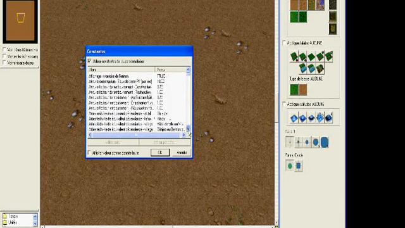Click the constants list scroll-down arrow
This screenshot has height=228, width=405.
point(188,129)
